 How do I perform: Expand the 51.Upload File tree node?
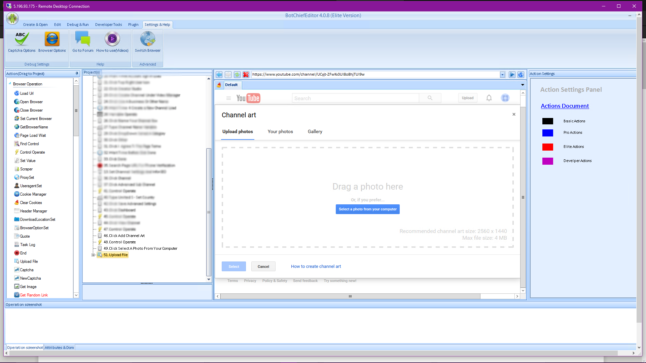[93, 255]
